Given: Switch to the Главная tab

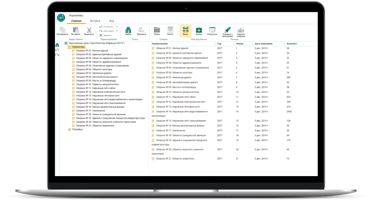Looking at the screenshot, I should coord(76,21).
